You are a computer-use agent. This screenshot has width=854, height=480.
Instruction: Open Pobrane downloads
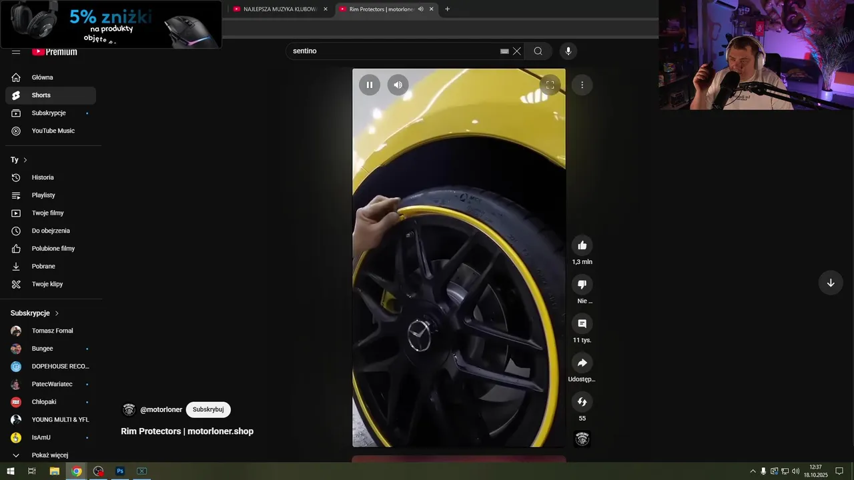[x=51, y=266]
